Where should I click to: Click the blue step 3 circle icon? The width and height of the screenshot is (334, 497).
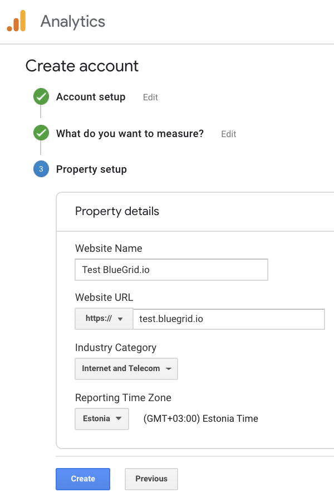coord(41,169)
